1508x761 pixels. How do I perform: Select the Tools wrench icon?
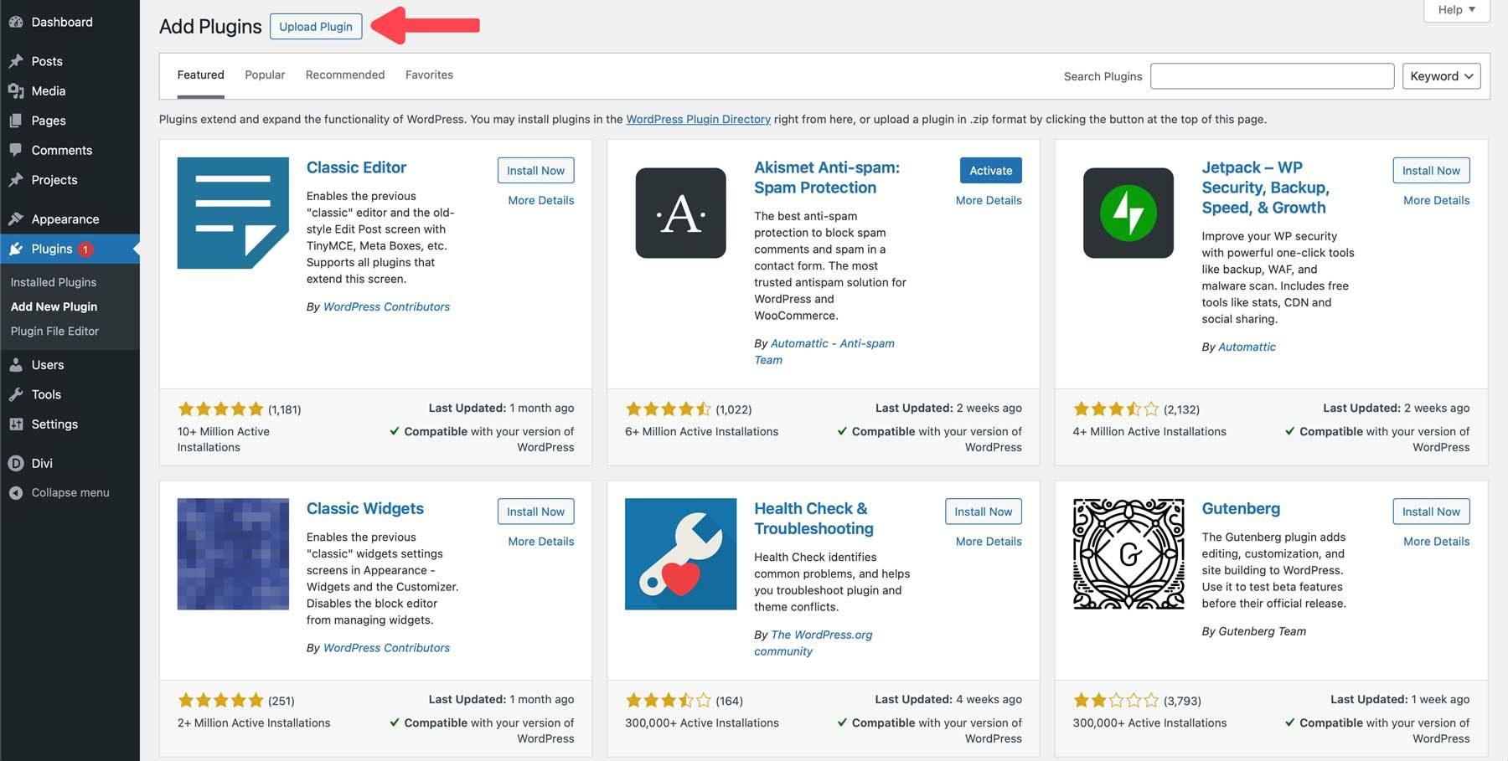pos(15,393)
